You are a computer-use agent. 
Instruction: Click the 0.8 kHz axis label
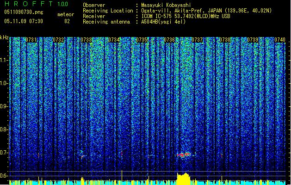[x=4, y=129]
